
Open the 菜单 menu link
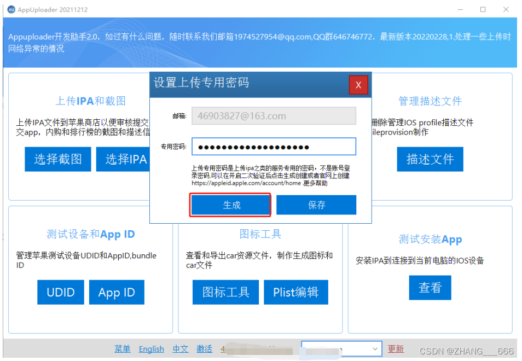pyautogui.click(x=123, y=348)
